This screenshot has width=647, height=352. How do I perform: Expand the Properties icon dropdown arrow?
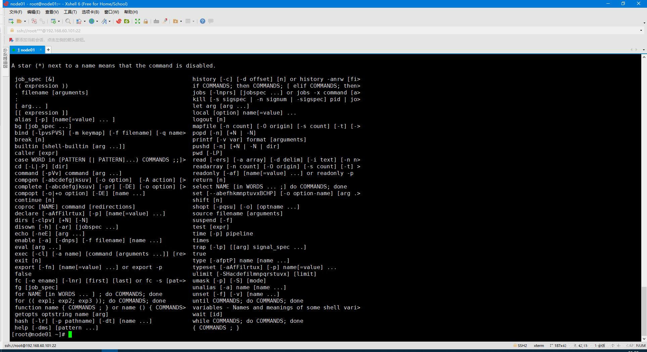59,21
